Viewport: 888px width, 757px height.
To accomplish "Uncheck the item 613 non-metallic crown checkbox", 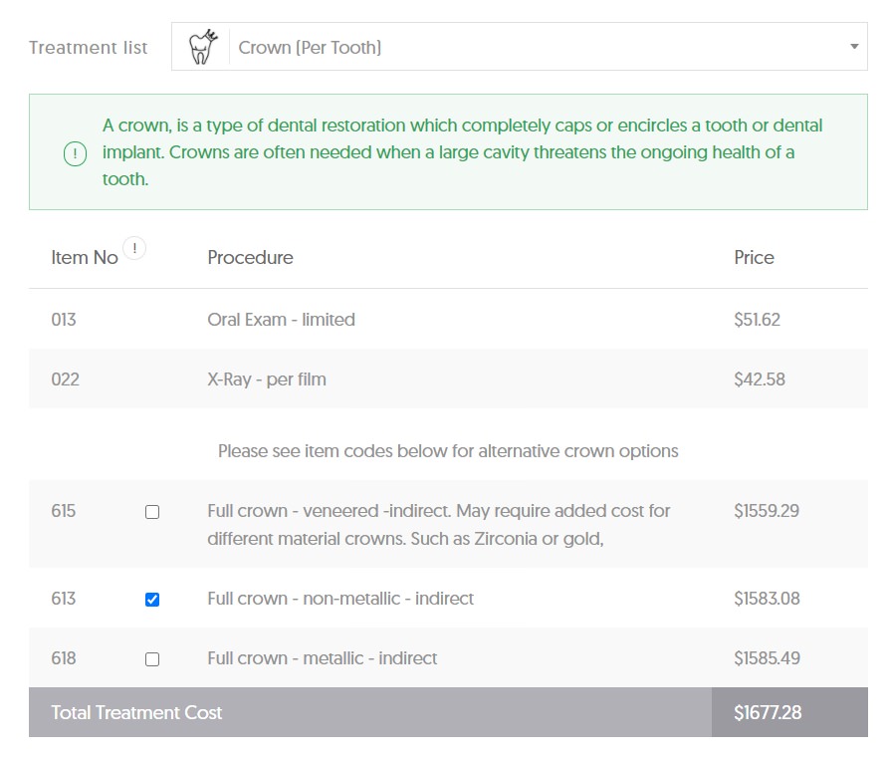I will coord(152,600).
